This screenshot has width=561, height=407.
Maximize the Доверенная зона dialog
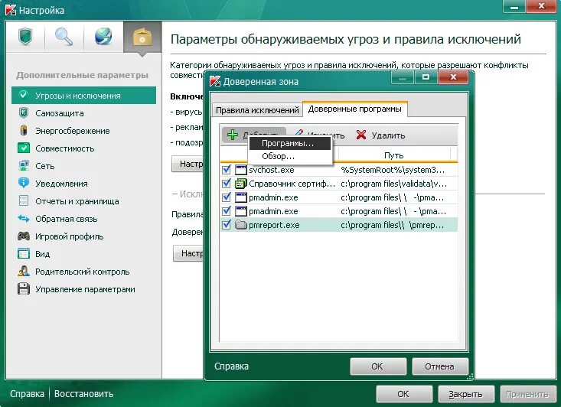pos(426,77)
